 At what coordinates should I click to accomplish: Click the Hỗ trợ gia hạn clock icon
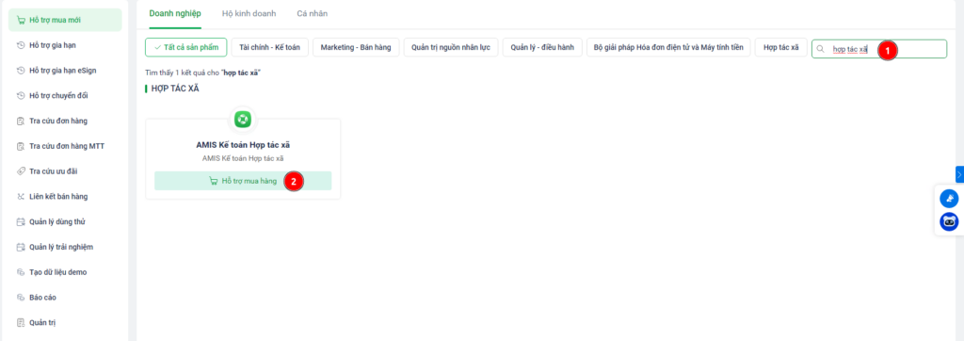pos(21,45)
